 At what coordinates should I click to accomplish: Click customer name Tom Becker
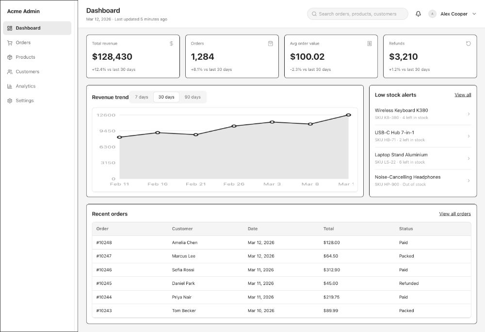coord(184,311)
